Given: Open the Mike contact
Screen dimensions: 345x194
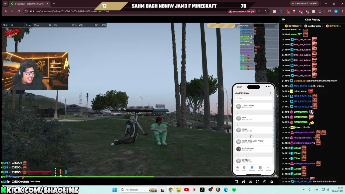Looking at the screenshot, I should 253,118.
